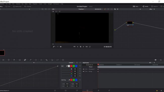Open the Timeline menu
164x92 pixels.
18,4
